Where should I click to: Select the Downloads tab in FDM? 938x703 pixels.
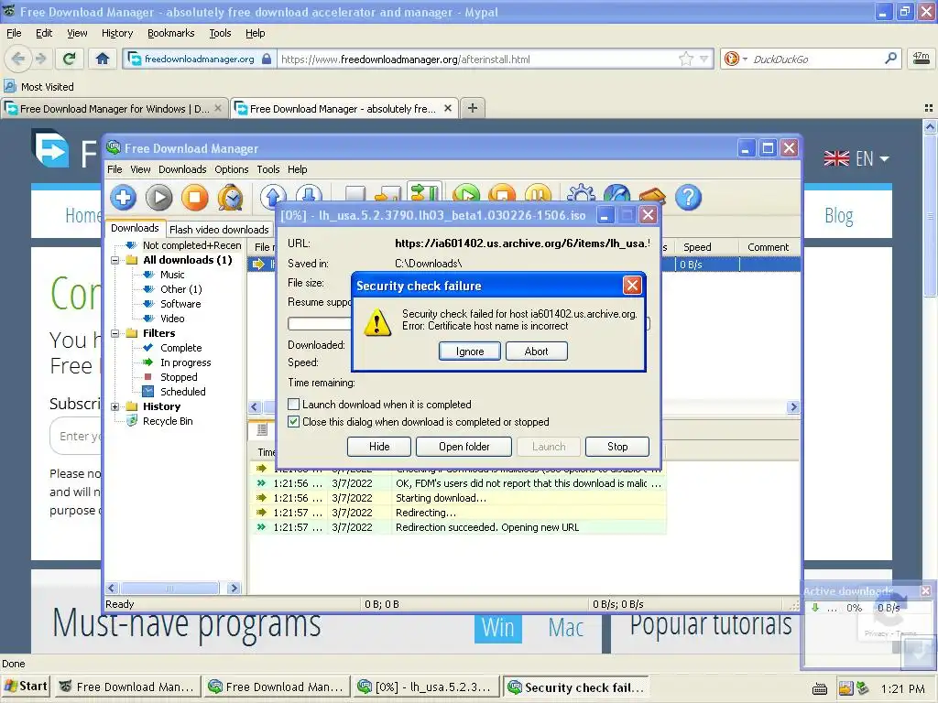tap(135, 228)
